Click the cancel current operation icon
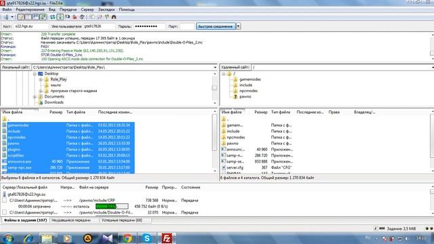 point(68,17)
